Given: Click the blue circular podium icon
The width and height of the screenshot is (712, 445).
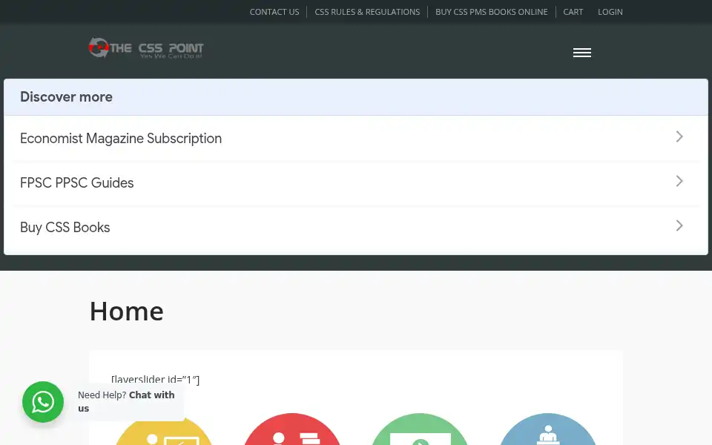Looking at the screenshot, I should click(547, 429).
